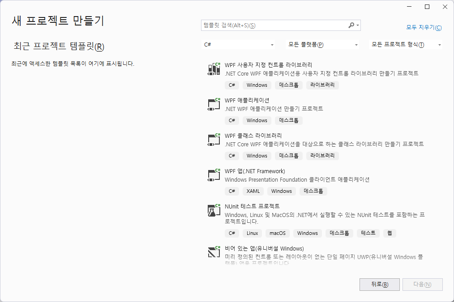The image size is (454, 302).
Task: Click 라이브러리 tag under WPF 사용자 지정 컨트롤 라이브러리
Action: pos(322,85)
